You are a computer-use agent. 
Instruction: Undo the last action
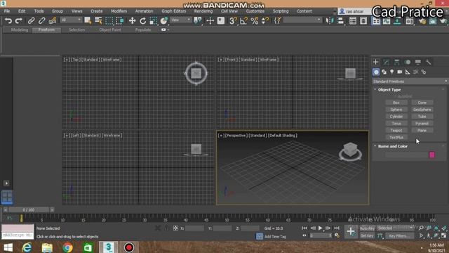tap(8, 20)
